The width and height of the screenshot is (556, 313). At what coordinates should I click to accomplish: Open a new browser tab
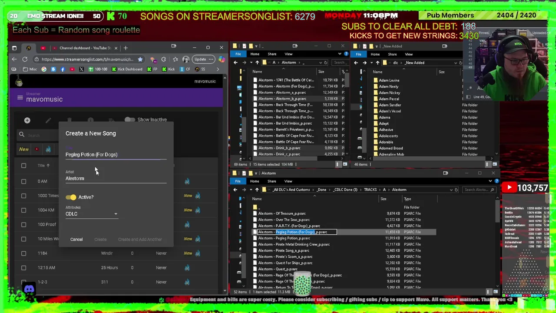[x=126, y=48]
